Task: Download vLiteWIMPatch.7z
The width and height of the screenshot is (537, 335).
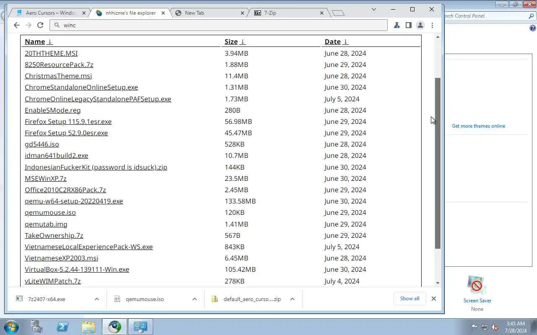Action: [x=53, y=281]
